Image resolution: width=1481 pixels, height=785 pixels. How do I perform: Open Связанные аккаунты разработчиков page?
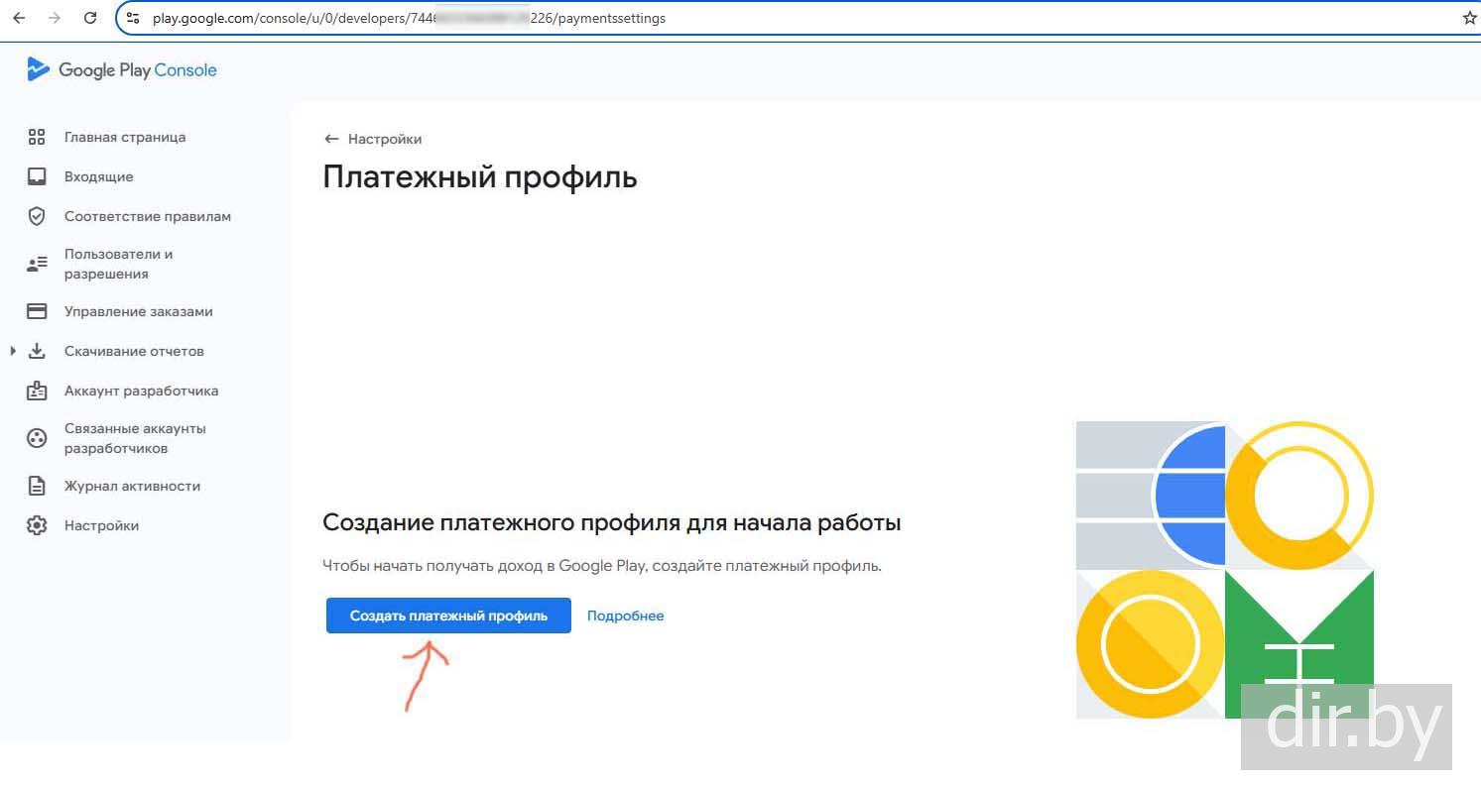(x=135, y=438)
